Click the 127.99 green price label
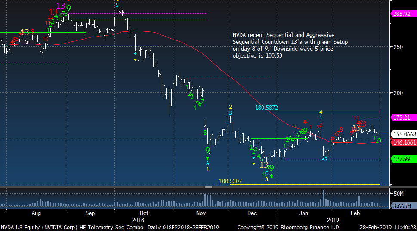 coord(403,159)
